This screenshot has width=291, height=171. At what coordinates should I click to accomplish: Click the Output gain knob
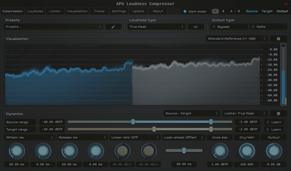(x=274, y=151)
